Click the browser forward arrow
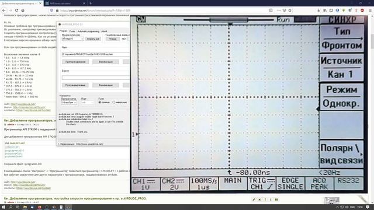374x210 pixels. point(11,10)
